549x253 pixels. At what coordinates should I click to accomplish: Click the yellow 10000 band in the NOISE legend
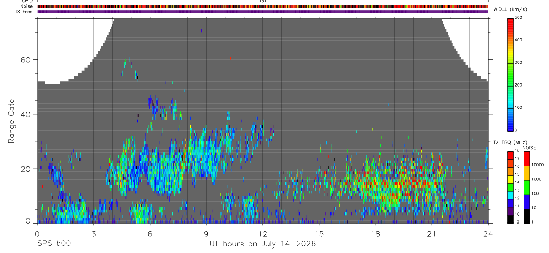[527, 173]
